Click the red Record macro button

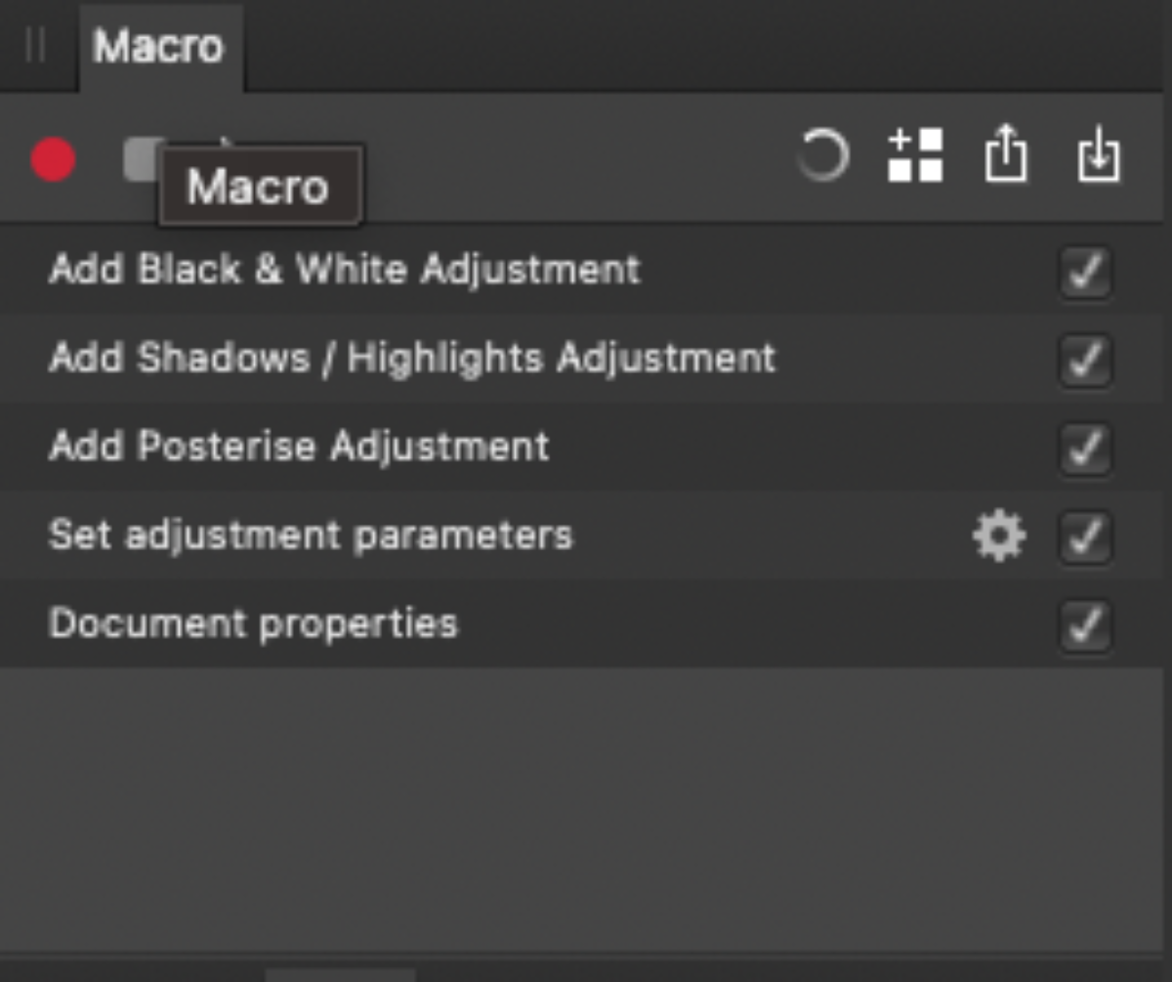click(x=54, y=159)
